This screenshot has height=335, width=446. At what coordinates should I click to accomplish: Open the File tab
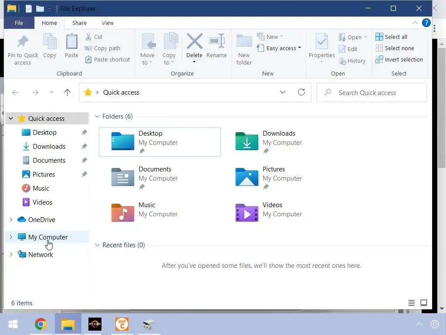click(x=19, y=23)
